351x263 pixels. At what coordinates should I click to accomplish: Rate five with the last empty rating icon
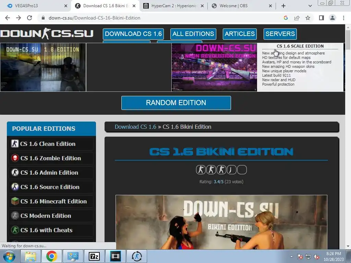pyautogui.click(x=242, y=170)
